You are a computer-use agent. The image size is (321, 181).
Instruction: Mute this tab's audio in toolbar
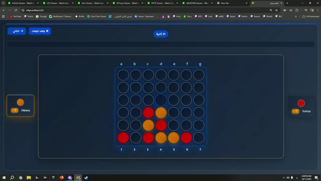[x=285, y=10]
